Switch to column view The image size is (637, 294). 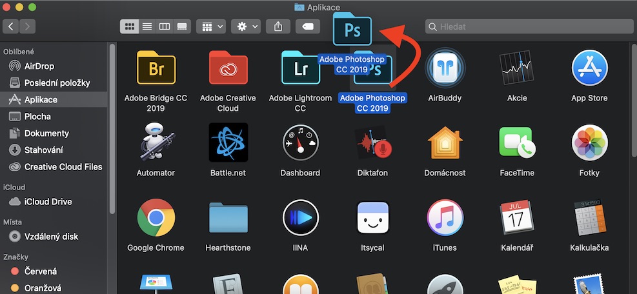point(165,26)
